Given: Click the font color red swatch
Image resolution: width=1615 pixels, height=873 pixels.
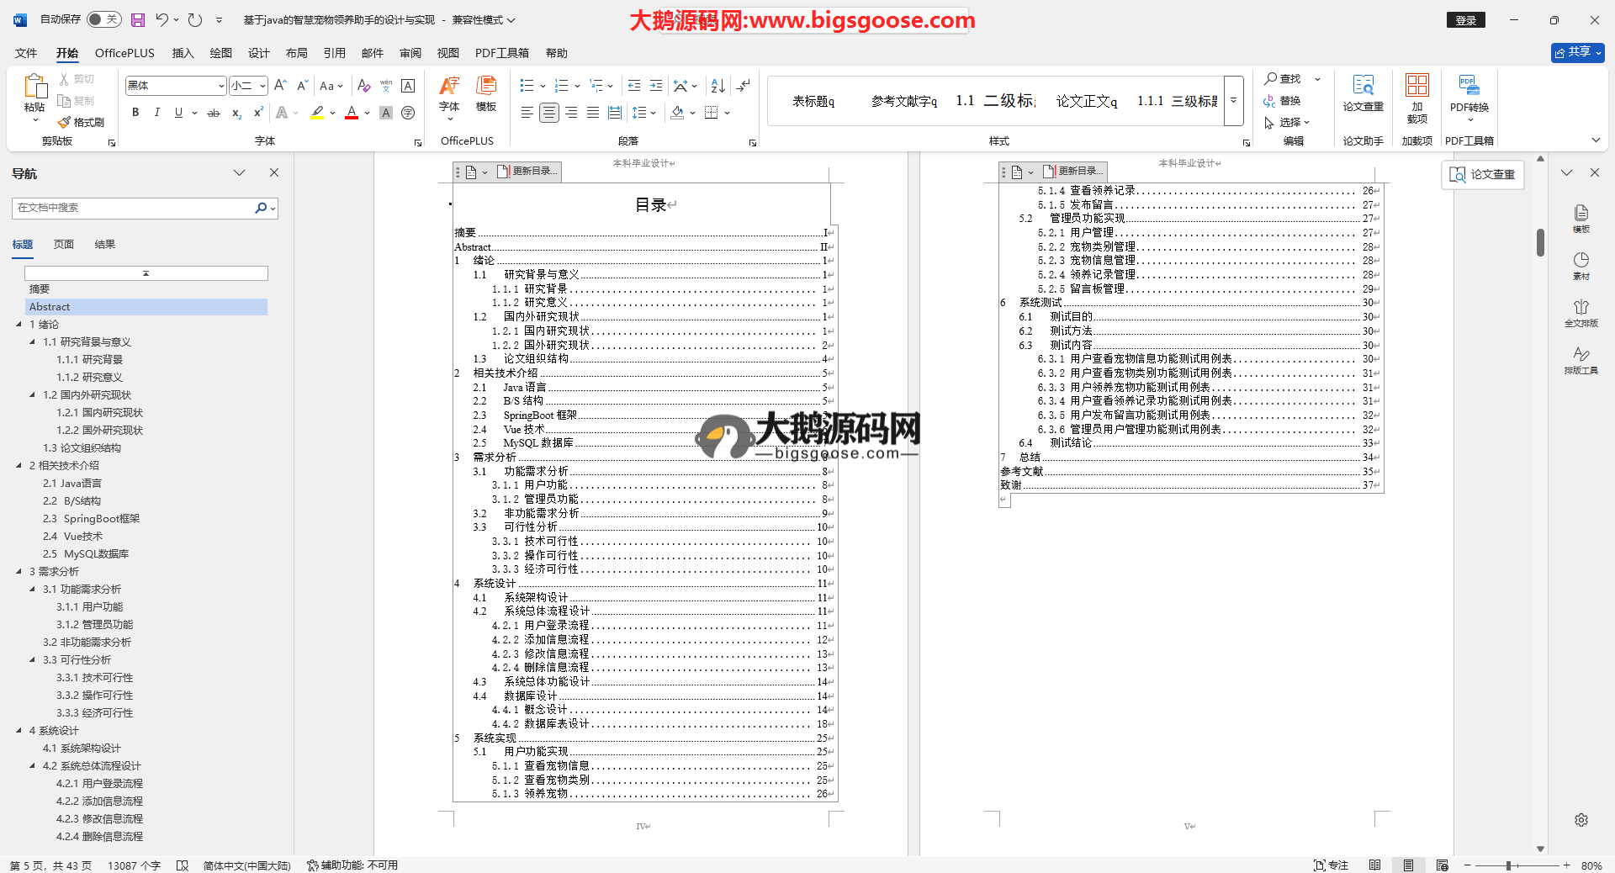Looking at the screenshot, I should click(x=352, y=113).
